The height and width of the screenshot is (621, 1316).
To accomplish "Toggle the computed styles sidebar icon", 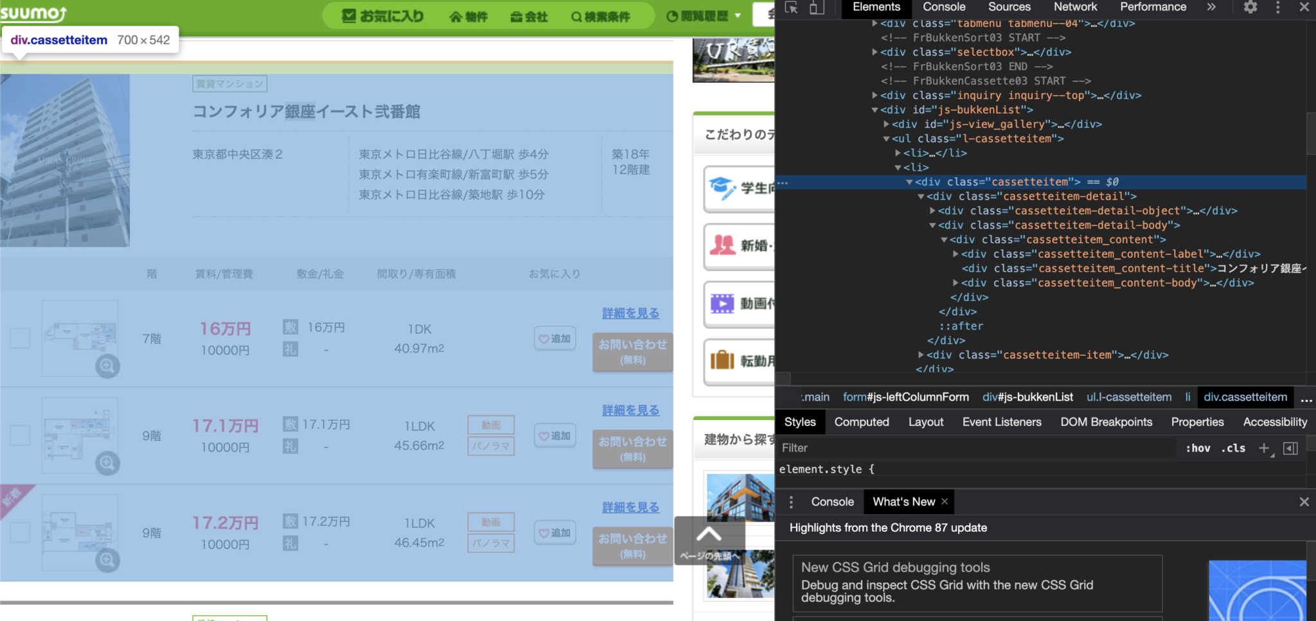I will click(1290, 448).
